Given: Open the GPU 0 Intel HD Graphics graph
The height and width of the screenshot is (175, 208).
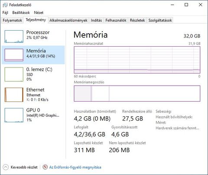Looking at the screenshot, I should 14,115.
